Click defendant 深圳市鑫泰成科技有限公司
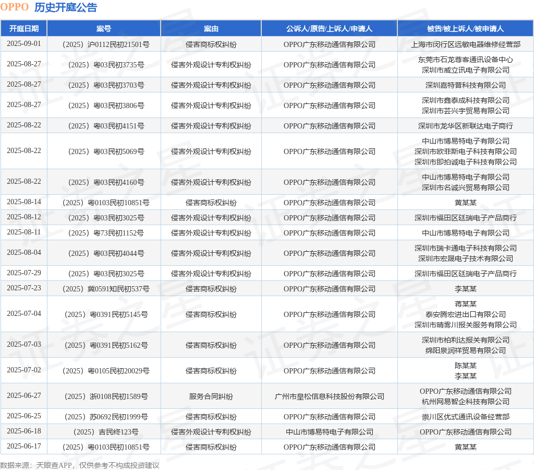The width and height of the screenshot is (534, 470). [466, 100]
